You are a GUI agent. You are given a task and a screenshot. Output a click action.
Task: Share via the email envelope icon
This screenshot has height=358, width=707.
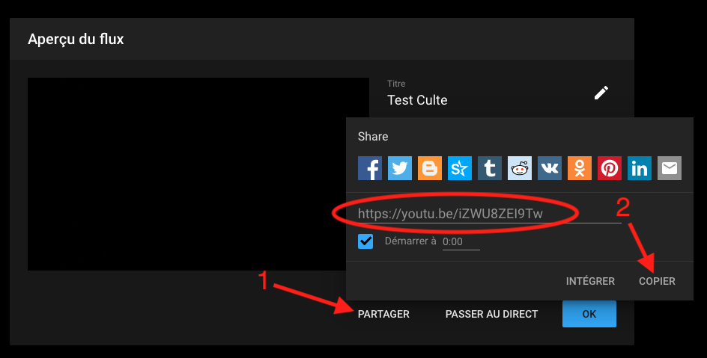pos(670,168)
